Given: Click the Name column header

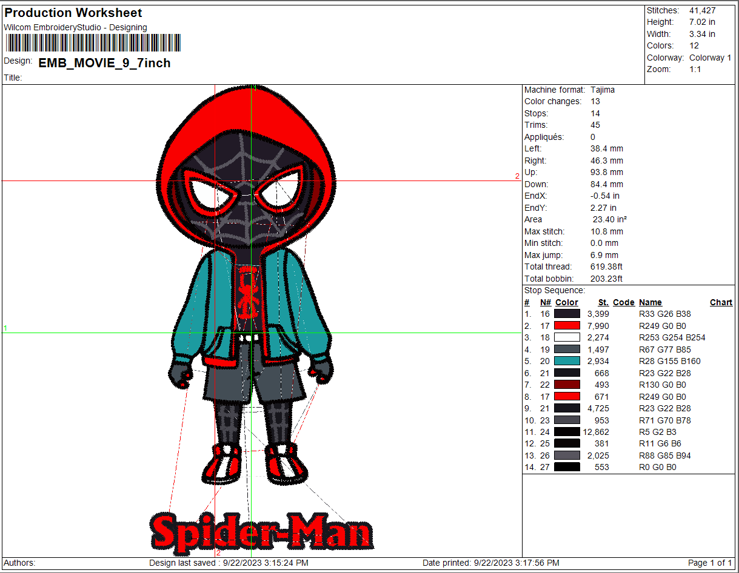Looking at the screenshot, I should [x=650, y=302].
